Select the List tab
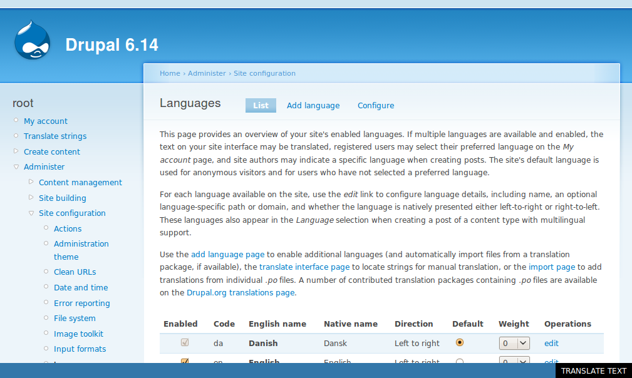This screenshot has width=632, height=378. (x=261, y=106)
